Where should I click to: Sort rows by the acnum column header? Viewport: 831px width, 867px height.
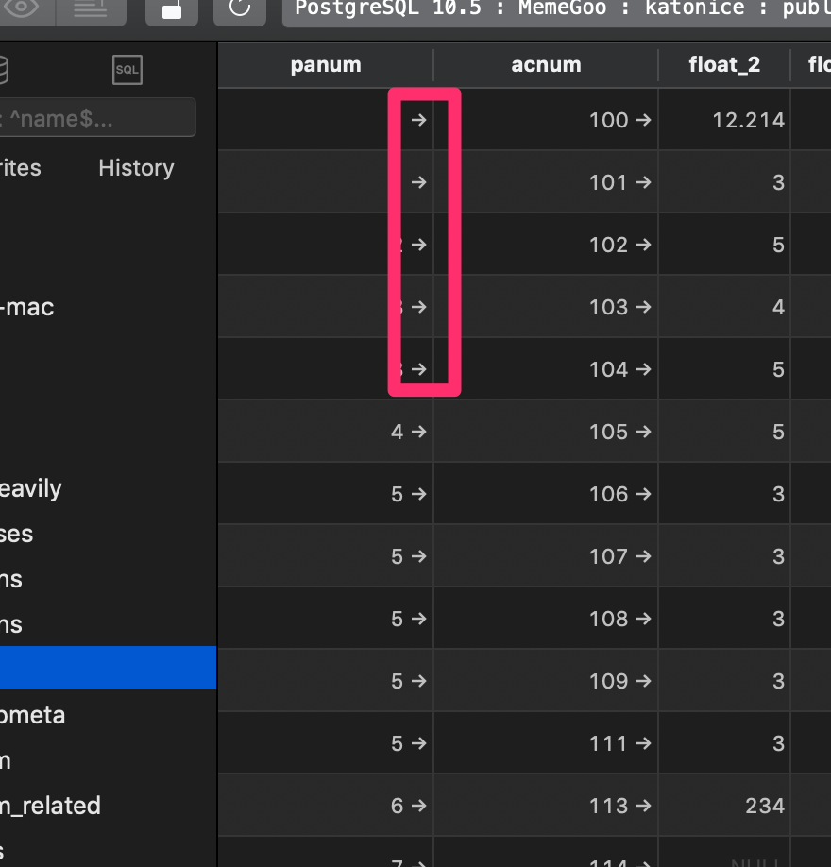tap(546, 64)
